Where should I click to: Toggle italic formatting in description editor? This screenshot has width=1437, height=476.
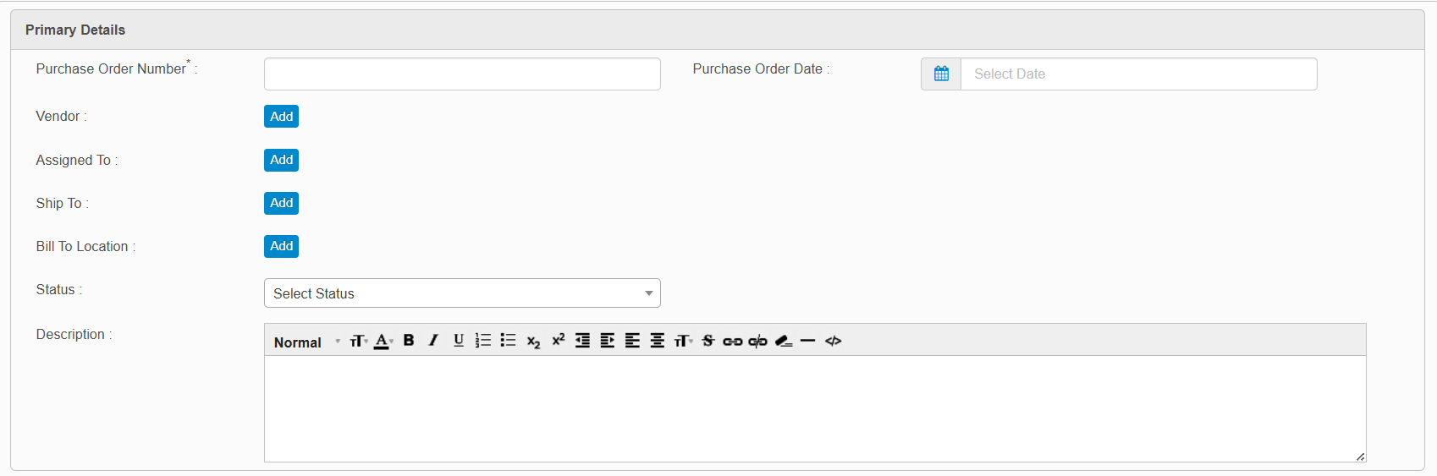[x=433, y=341]
